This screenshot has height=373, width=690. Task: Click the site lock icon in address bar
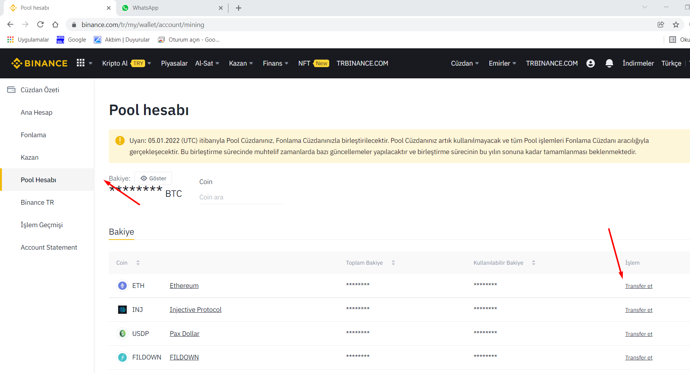[74, 25]
